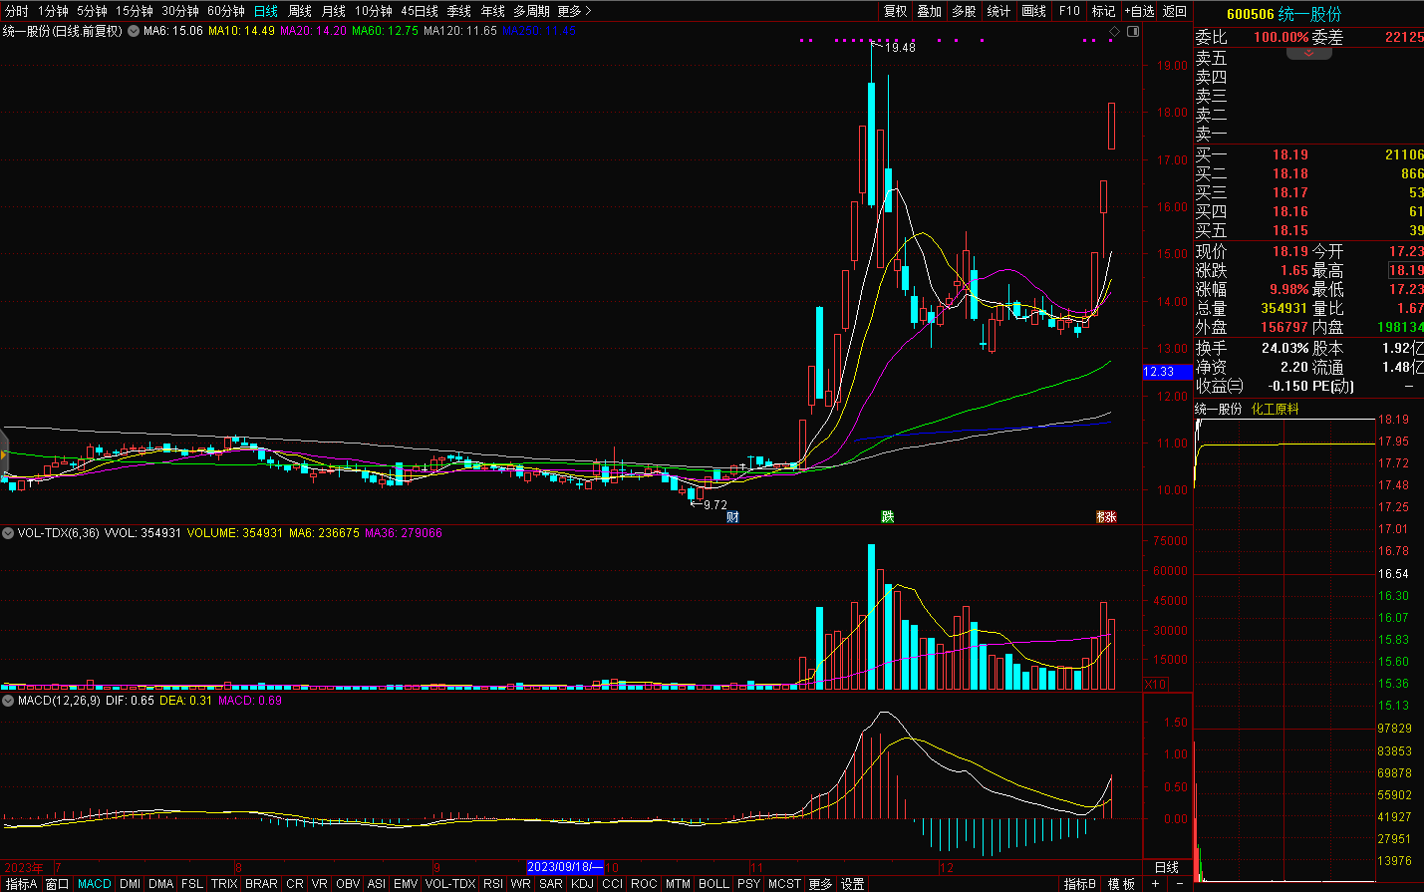The width and height of the screenshot is (1424, 892).
Task: Zoom in with the plus button
Action: [x=1156, y=884]
